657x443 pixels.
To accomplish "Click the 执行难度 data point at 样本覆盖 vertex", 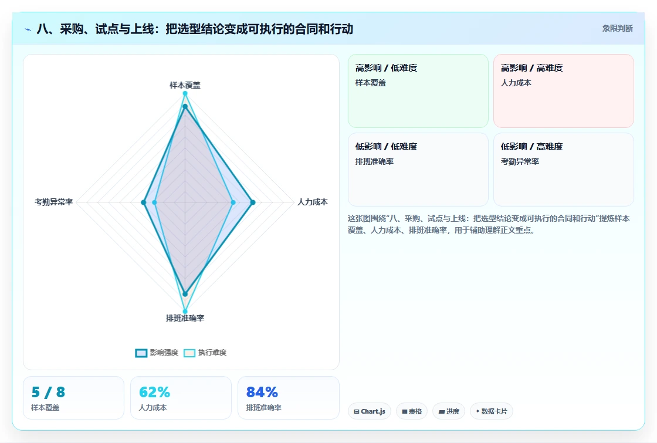I will (185, 93).
